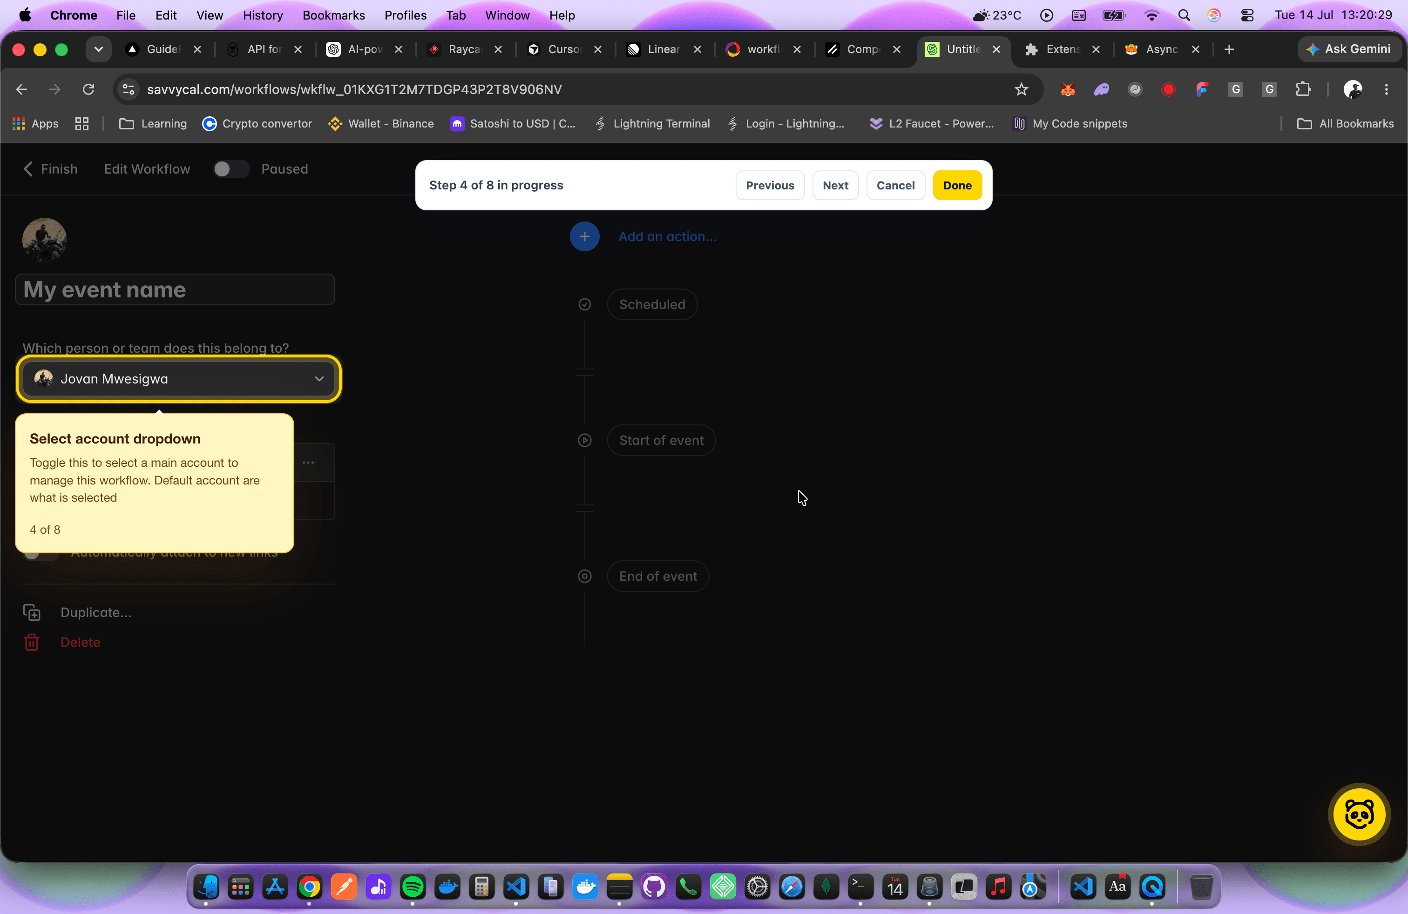This screenshot has height=914, width=1408.
Task: Open the Apps grid bookmark shortcut
Action: (35, 124)
